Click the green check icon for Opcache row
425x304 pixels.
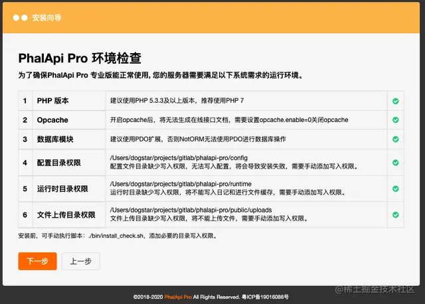tap(396, 119)
